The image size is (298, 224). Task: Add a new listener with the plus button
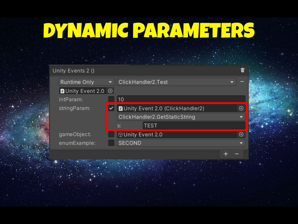click(x=226, y=154)
